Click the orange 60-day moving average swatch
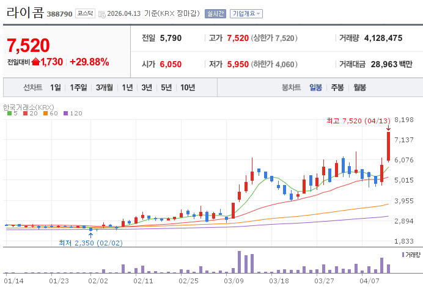Image resolution: width=423 pixels, height=287 pixels. (x=45, y=114)
